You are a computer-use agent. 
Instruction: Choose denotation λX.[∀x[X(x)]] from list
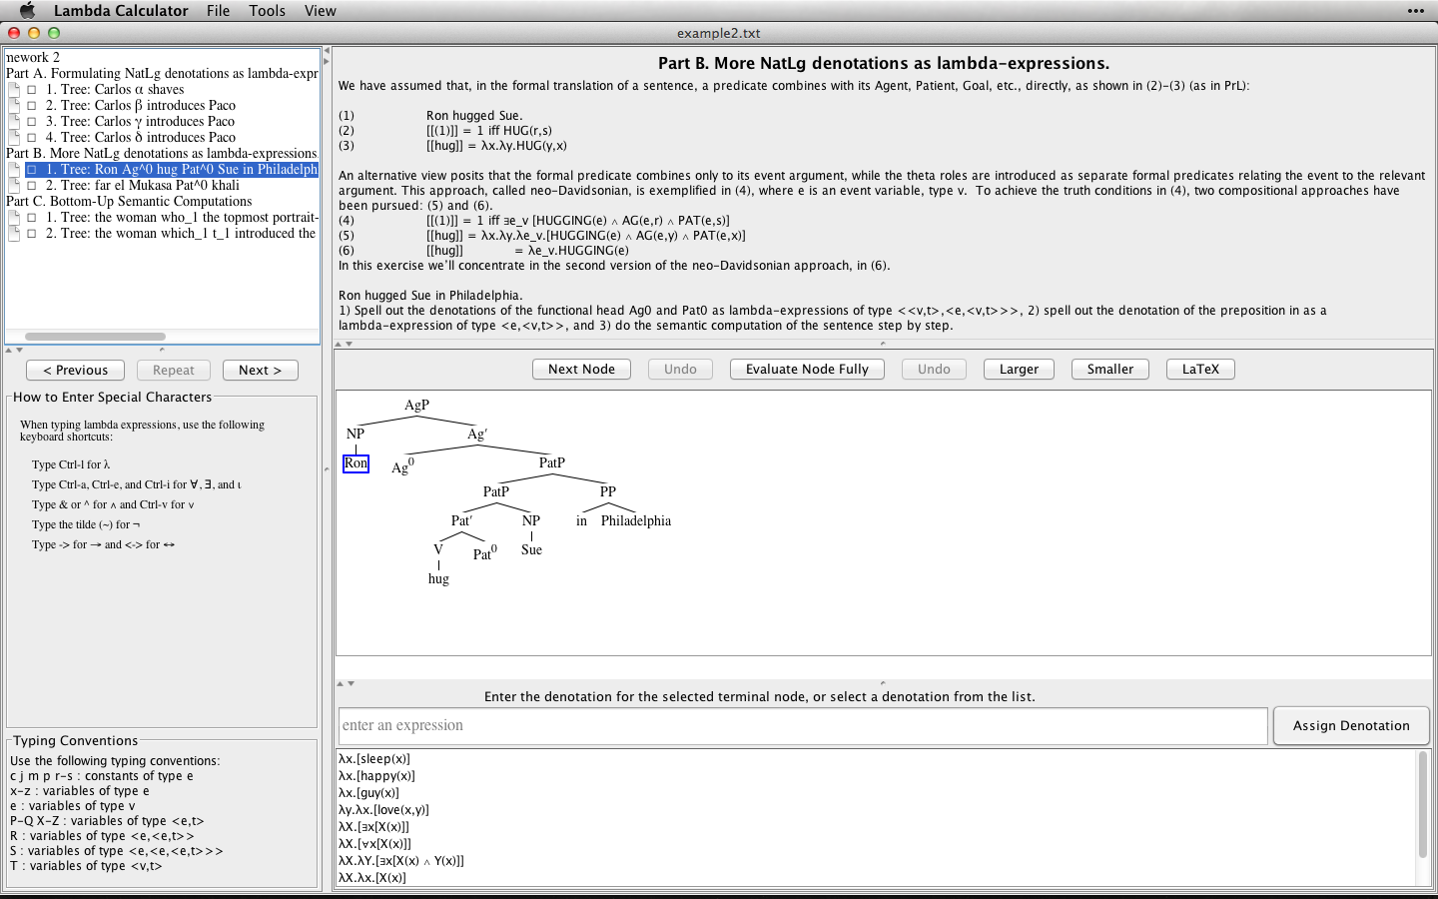click(x=373, y=844)
